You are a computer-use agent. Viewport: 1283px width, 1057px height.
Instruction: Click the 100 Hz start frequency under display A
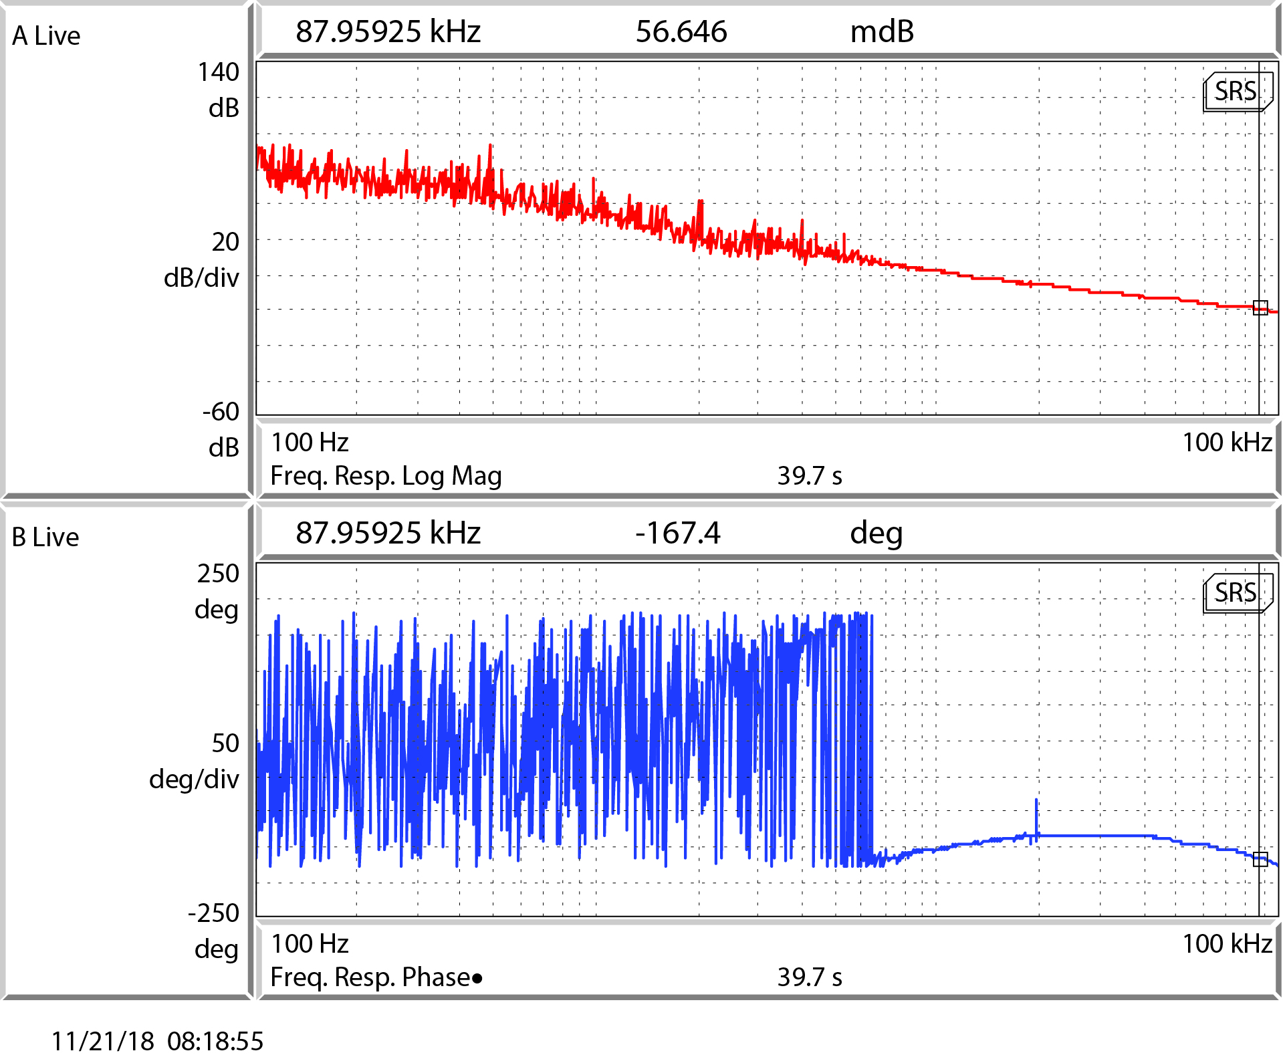tap(310, 443)
